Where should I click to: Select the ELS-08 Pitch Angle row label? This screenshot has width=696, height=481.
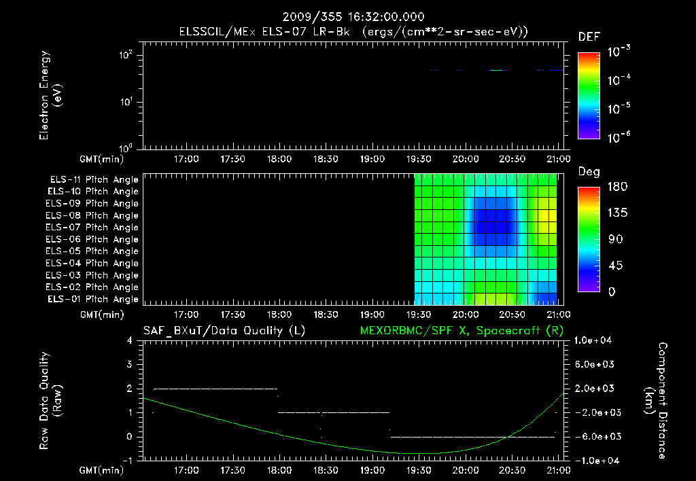[x=92, y=215]
